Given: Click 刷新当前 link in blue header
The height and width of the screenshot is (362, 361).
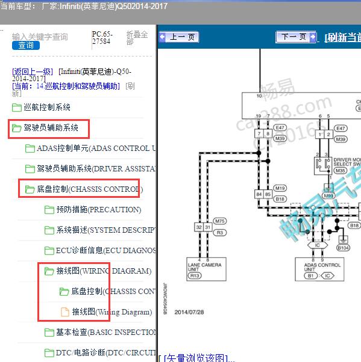Looking at the screenshot, I should (343, 38).
